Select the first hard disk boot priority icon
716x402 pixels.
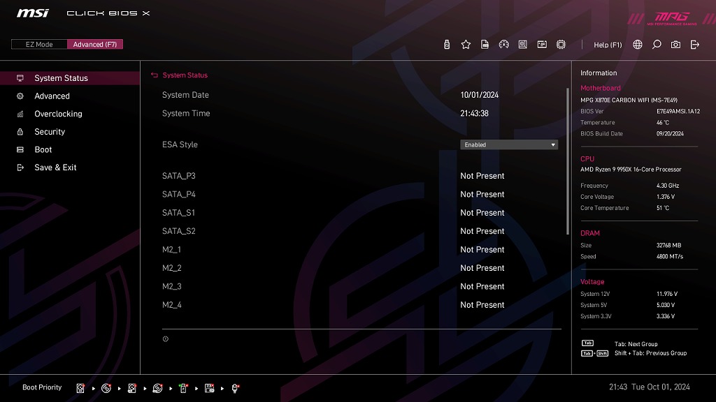[80, 388]
